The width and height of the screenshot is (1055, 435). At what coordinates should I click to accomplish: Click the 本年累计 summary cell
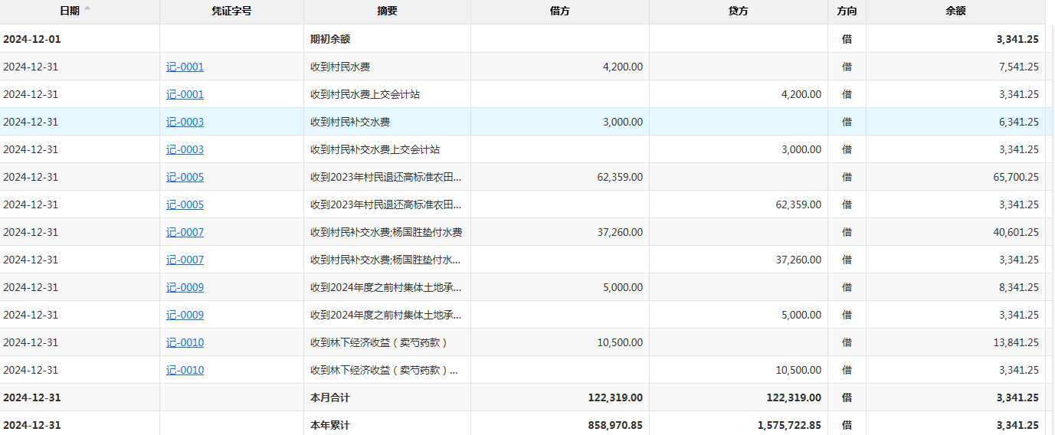pyautogui.click(x=330, y=425)
